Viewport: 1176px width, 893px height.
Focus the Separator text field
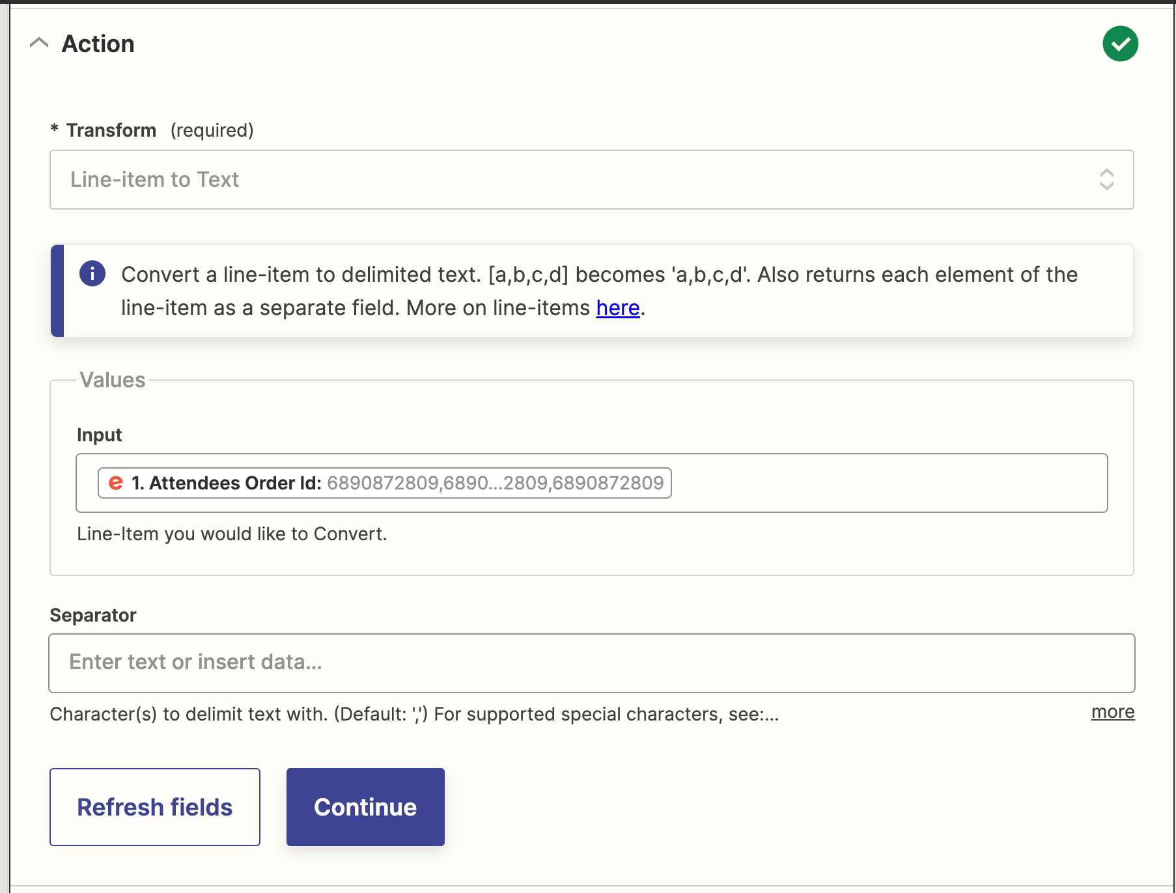pos(591,663)
